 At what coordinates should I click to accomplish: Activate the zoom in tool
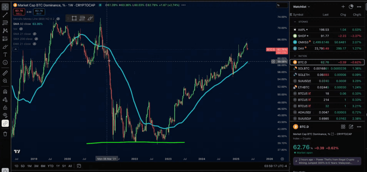tap(5, 81)
